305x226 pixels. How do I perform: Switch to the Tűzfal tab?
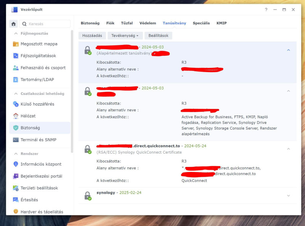pos(127,23)
